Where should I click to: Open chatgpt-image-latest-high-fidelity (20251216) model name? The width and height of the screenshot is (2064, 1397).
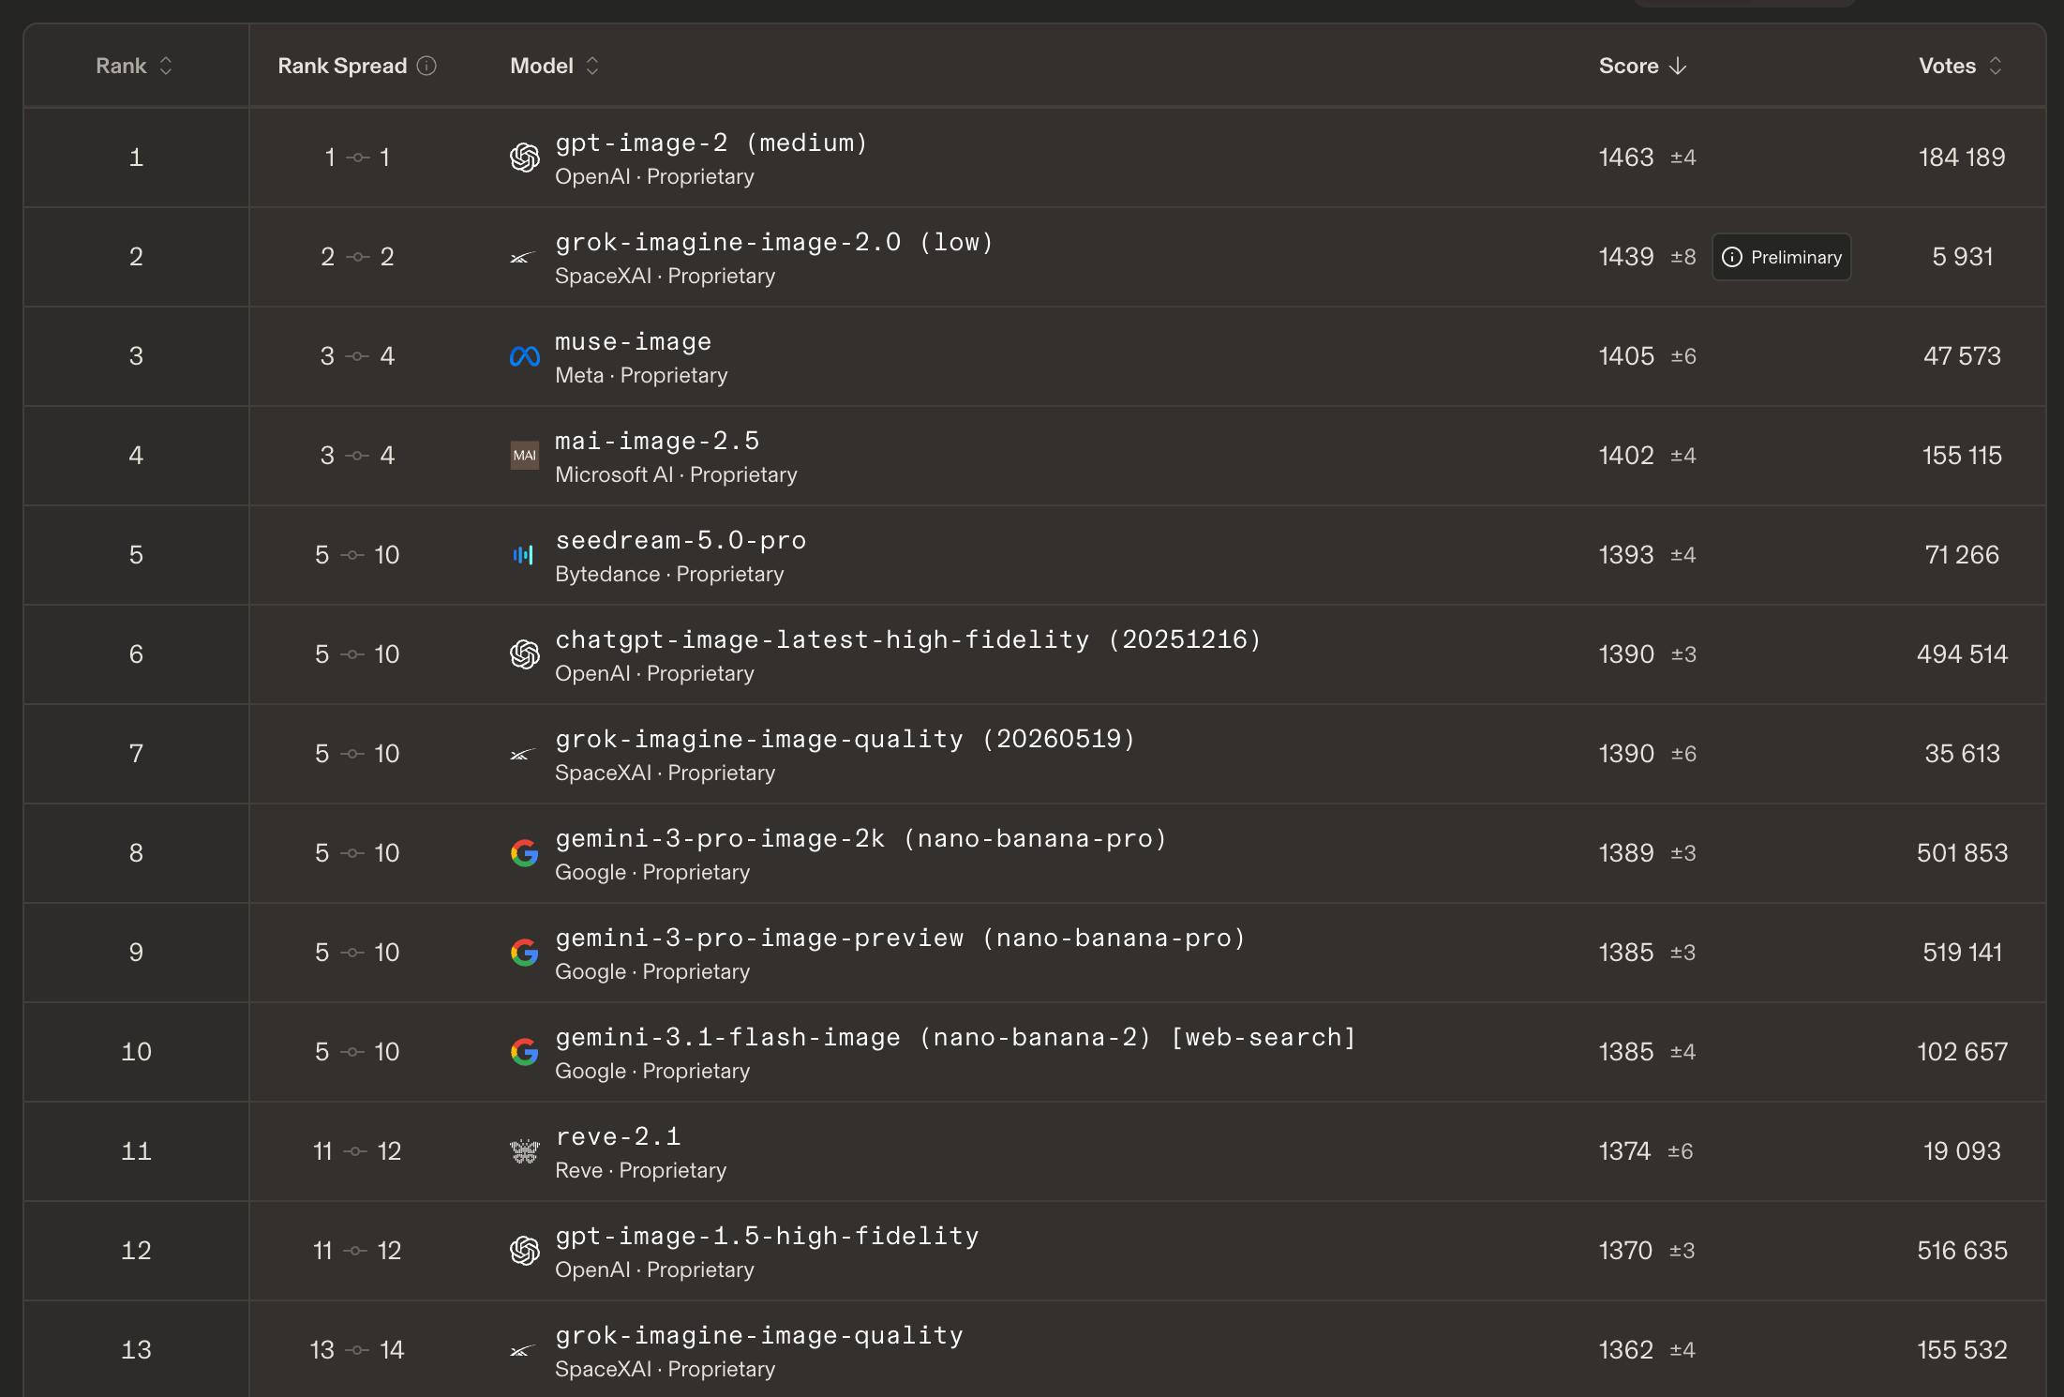click(x=908, y=639)
